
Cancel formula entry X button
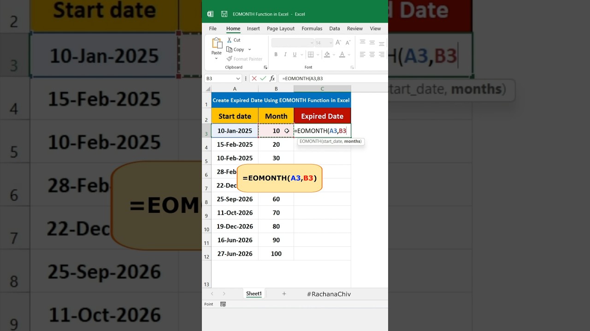(254, 79)
